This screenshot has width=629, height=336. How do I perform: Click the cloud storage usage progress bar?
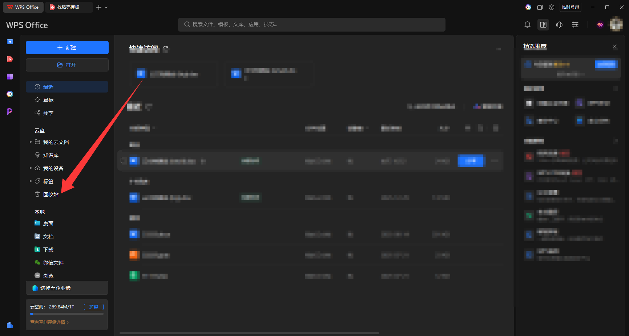pyautogui.click(x=67, y=314)
